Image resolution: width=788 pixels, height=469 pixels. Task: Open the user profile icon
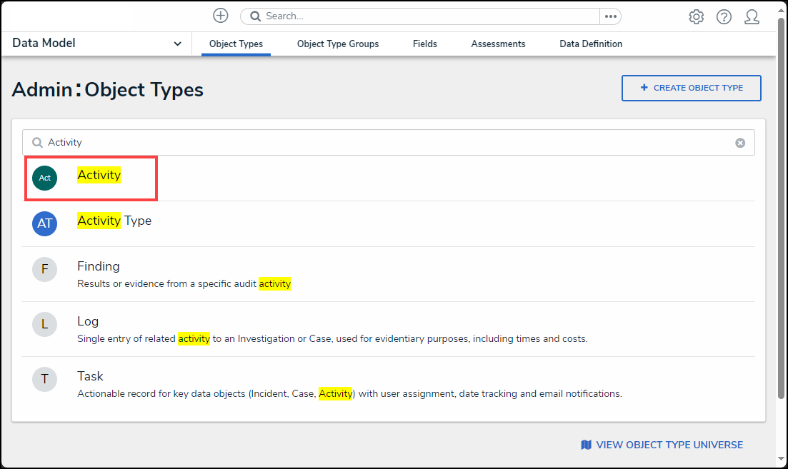click(x=752, y=16)
